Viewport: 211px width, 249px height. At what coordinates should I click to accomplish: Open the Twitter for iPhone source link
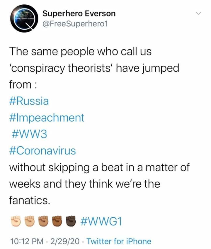(x=119, y=241)
